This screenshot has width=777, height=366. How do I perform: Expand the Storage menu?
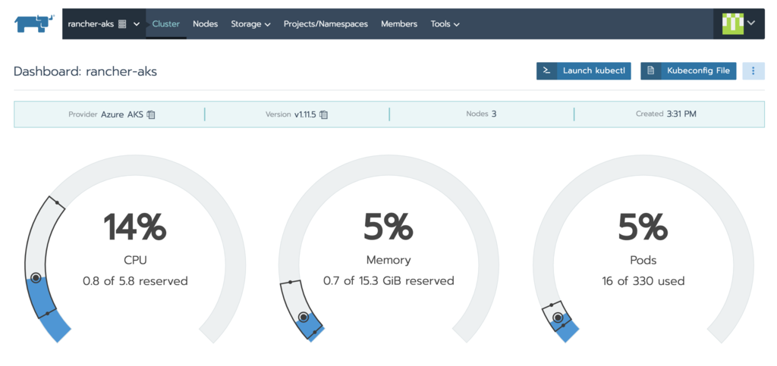[250, 23]
